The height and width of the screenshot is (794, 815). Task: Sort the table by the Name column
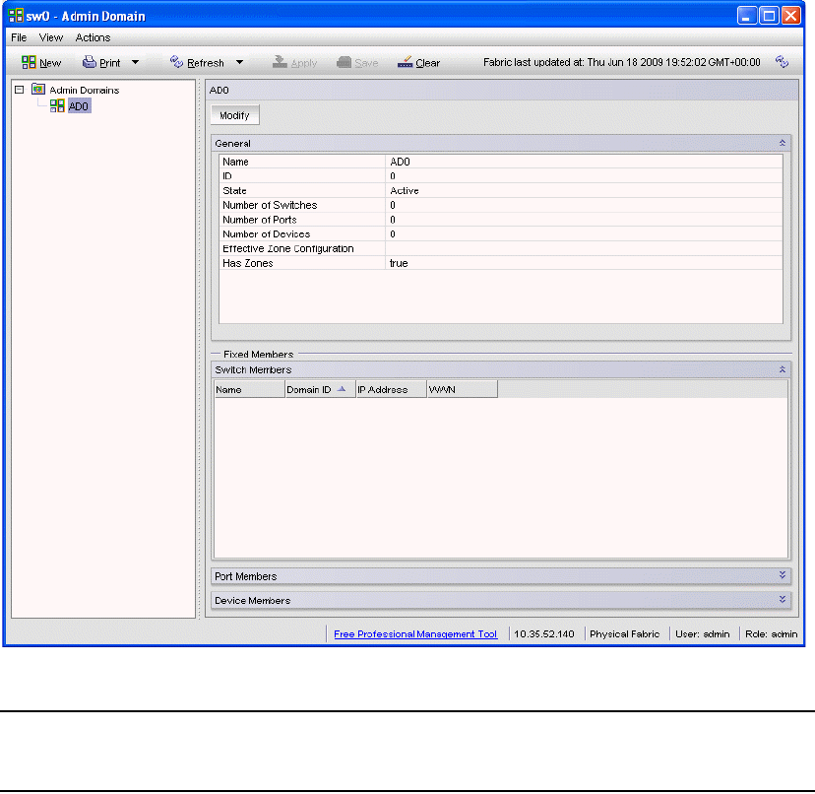[249, 389]
